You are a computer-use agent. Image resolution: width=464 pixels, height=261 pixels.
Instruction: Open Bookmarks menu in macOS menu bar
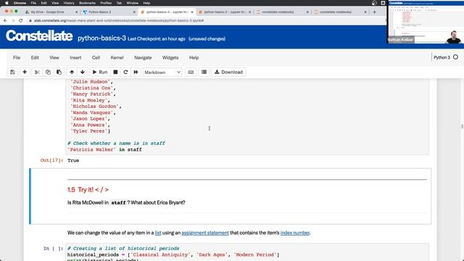87,3
